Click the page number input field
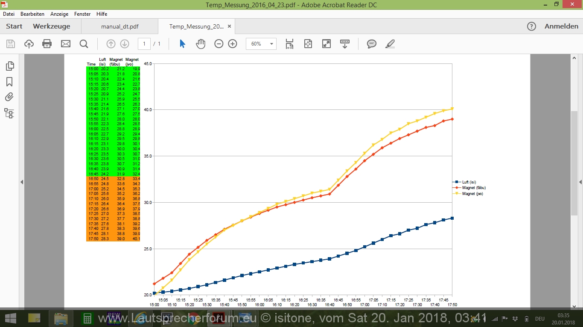Image resolution: width=583 pixels, height=327 pixels. pyautogui.click(x=144, y=44)
